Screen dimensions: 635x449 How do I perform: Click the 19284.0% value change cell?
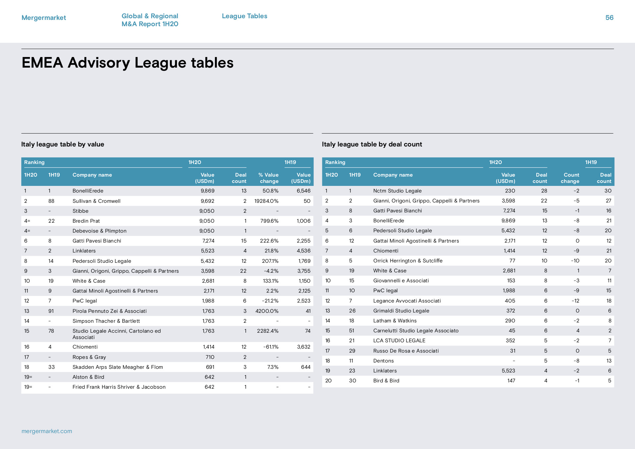pos(266,201)
